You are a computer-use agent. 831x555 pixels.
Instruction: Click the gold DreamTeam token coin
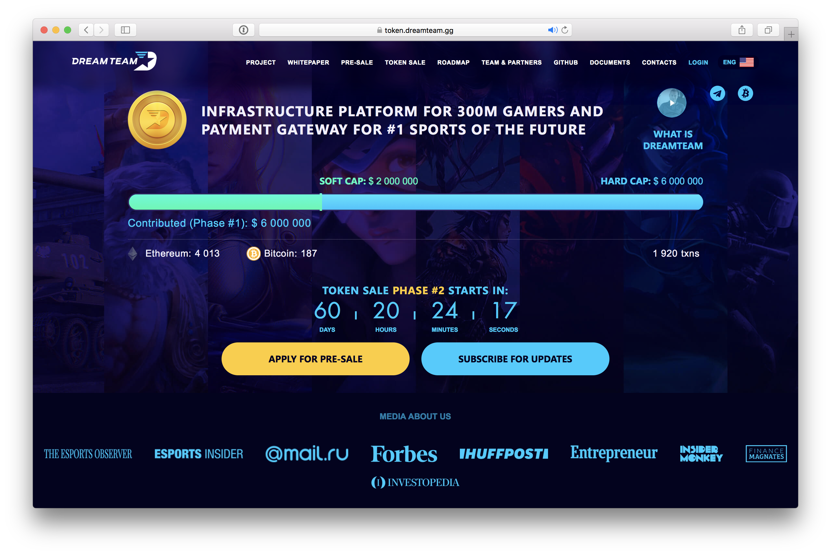[x=157, y=120]
